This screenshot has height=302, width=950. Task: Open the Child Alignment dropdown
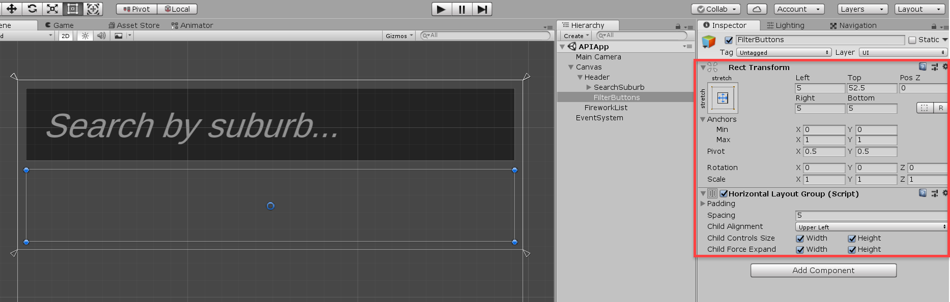coord(871,227)
